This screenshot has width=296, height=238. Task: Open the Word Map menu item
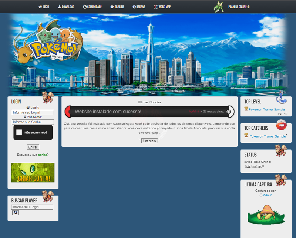click(x=162, y=7)
